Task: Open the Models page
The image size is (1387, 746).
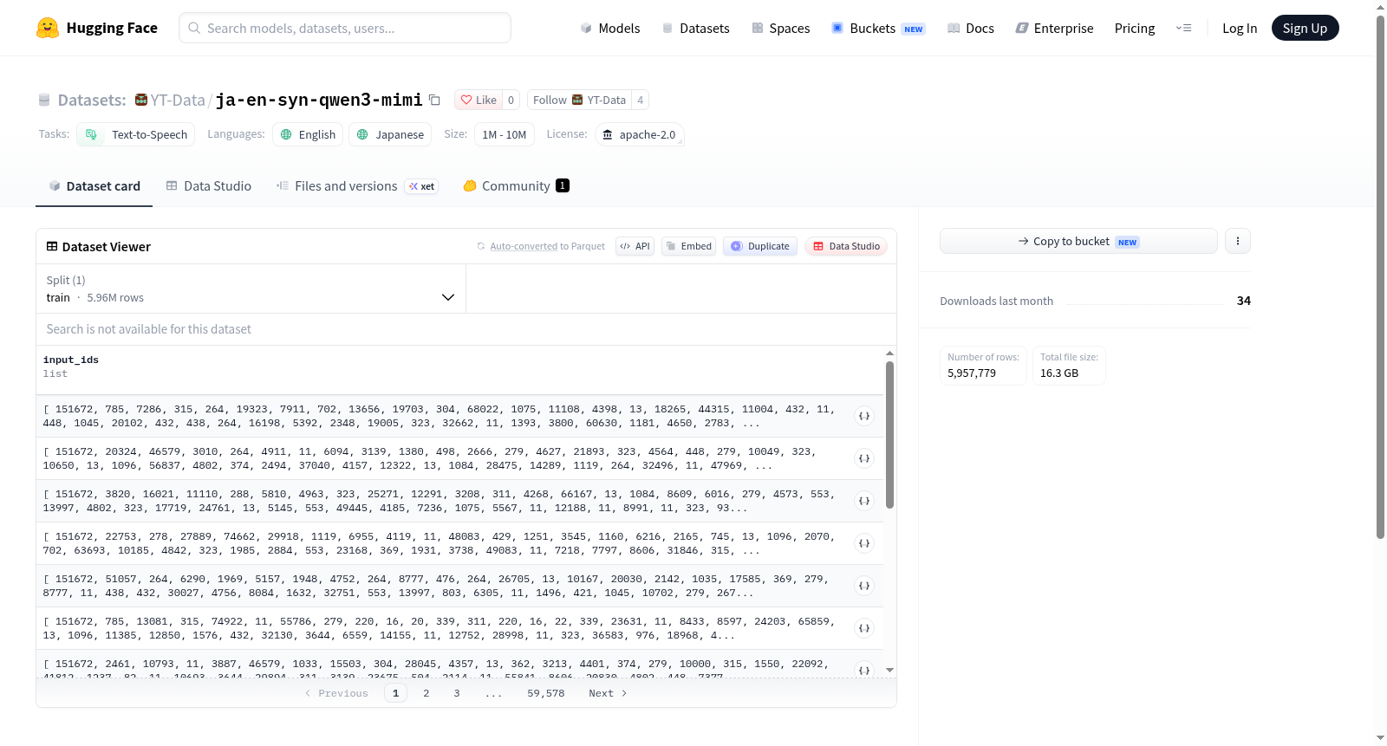Action: click(x=610, y=29)
